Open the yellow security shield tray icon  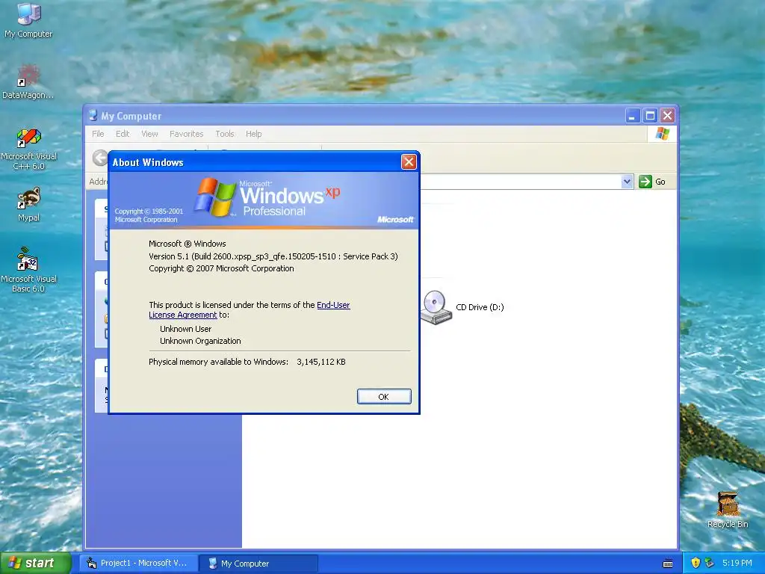(696, 563)
